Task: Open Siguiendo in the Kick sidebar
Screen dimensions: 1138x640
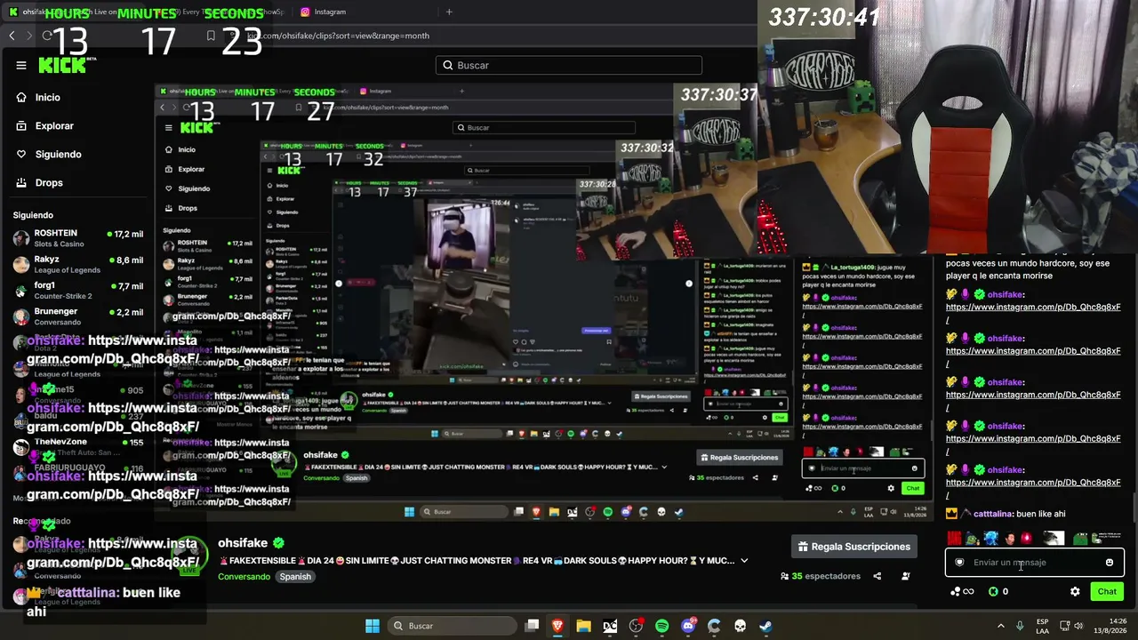Action: 48,154
